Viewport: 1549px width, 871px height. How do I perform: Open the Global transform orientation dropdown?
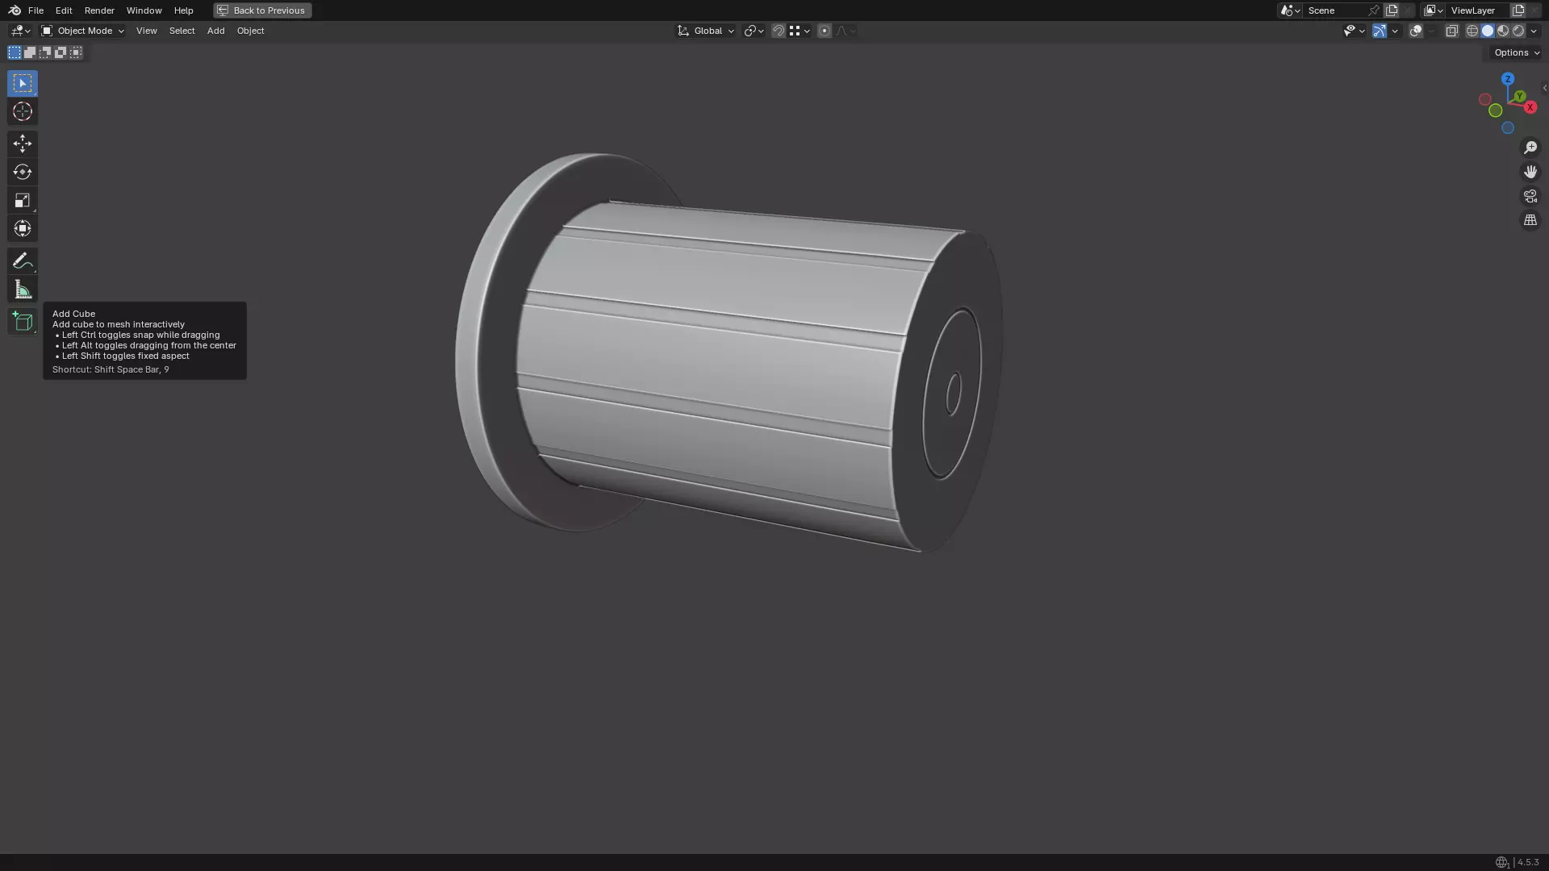(706, 31)
